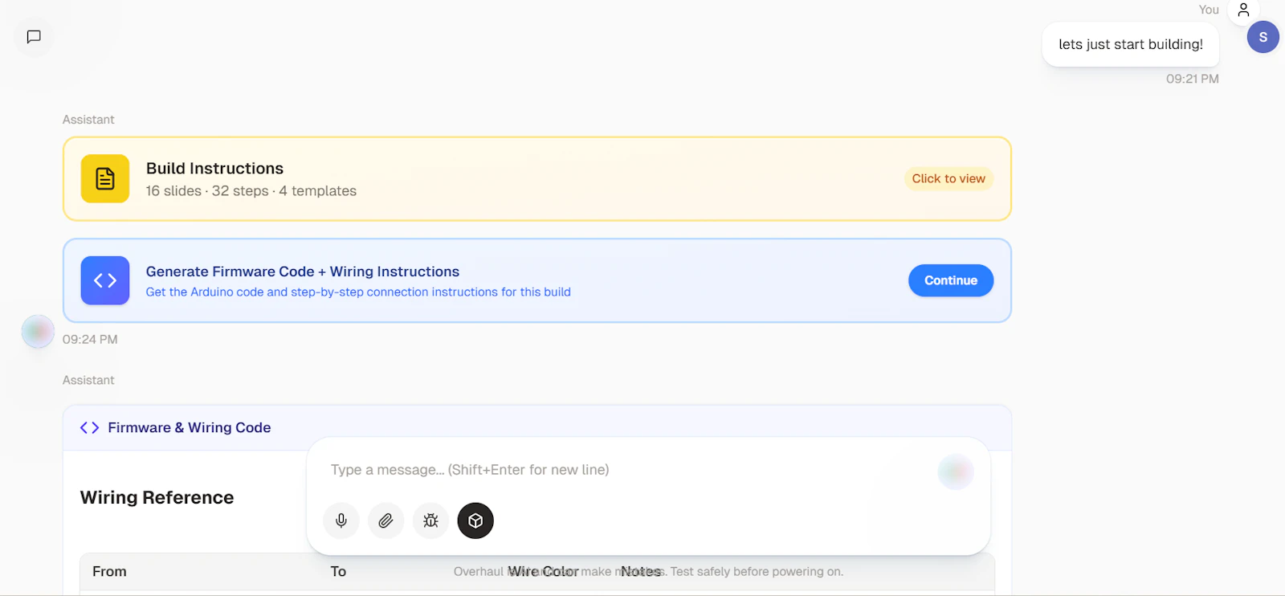The width and height of the screenshot is (1285, 596).
Task: Click the black 3D cube icon button
Action: tap(475, 520)
